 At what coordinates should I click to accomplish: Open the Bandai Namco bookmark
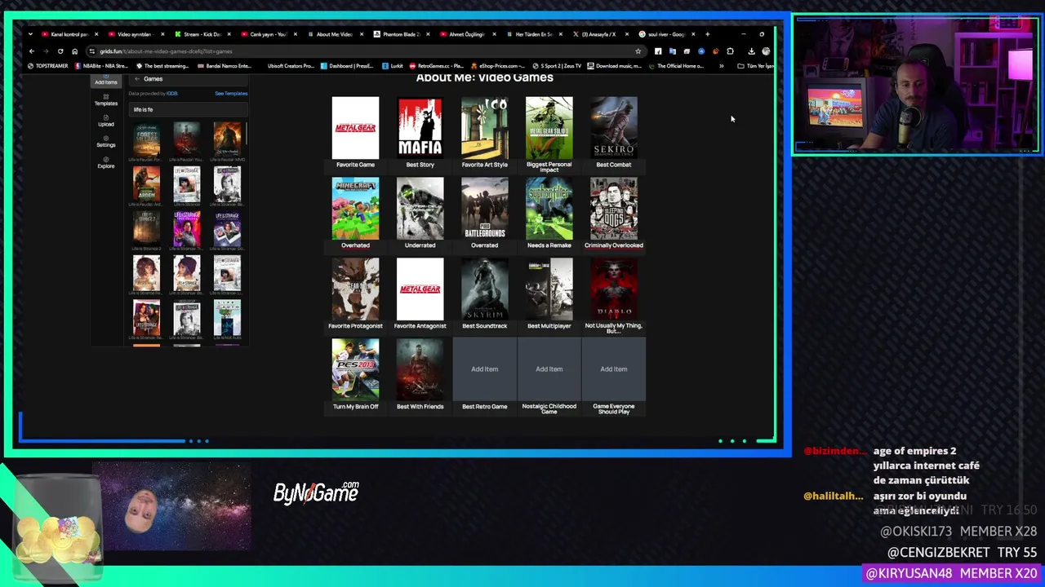point(224,66)
